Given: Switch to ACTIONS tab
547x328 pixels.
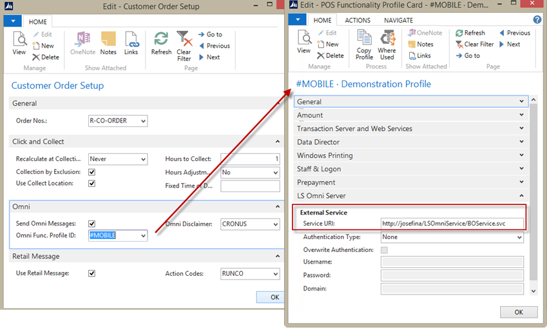Looking at the screenshot, I should click(x=358, y=21).
